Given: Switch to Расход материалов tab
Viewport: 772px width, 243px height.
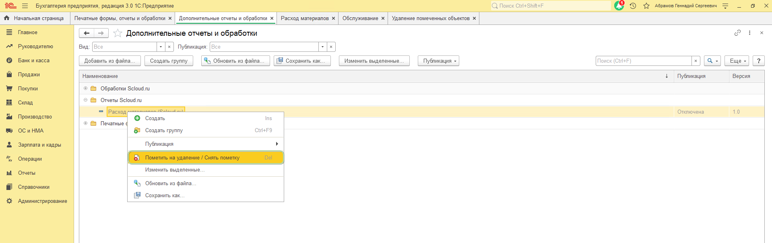Looking at the screenshot, I should [x=305, y=18].
